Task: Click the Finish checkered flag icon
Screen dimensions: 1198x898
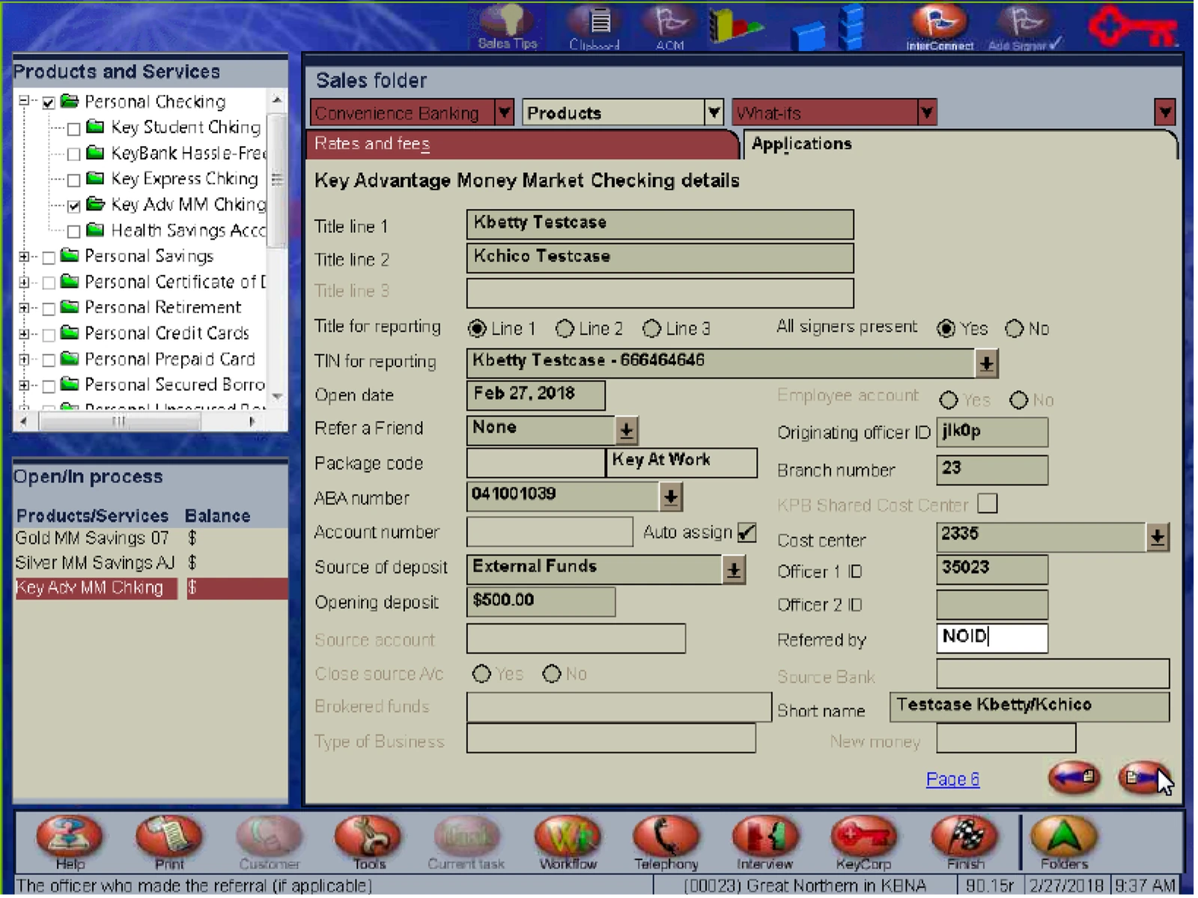Action: pos(965,842)
